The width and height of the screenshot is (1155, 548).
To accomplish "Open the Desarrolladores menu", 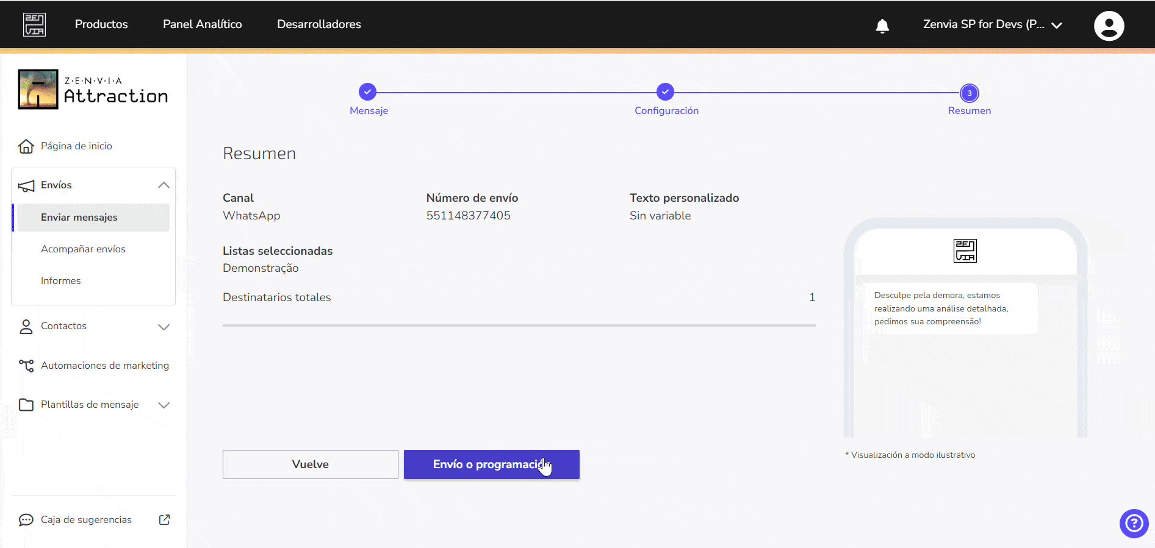I will coord(319,24).
